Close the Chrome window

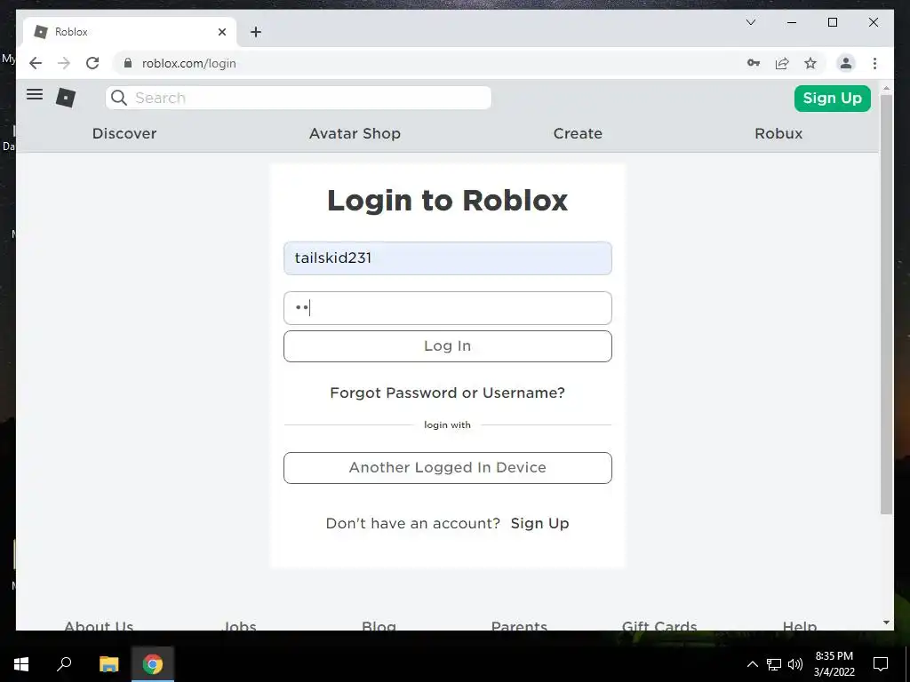point(873,22)
